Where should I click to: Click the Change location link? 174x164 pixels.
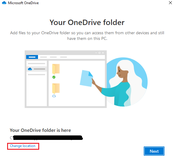[x=23, y=146]
